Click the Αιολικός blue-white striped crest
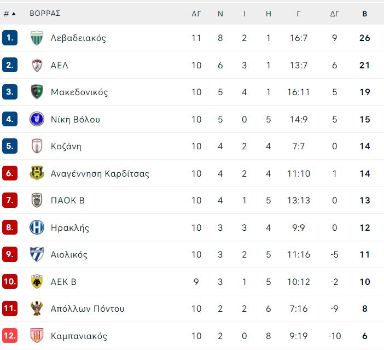The image size is (384, 350). (37, 254)
